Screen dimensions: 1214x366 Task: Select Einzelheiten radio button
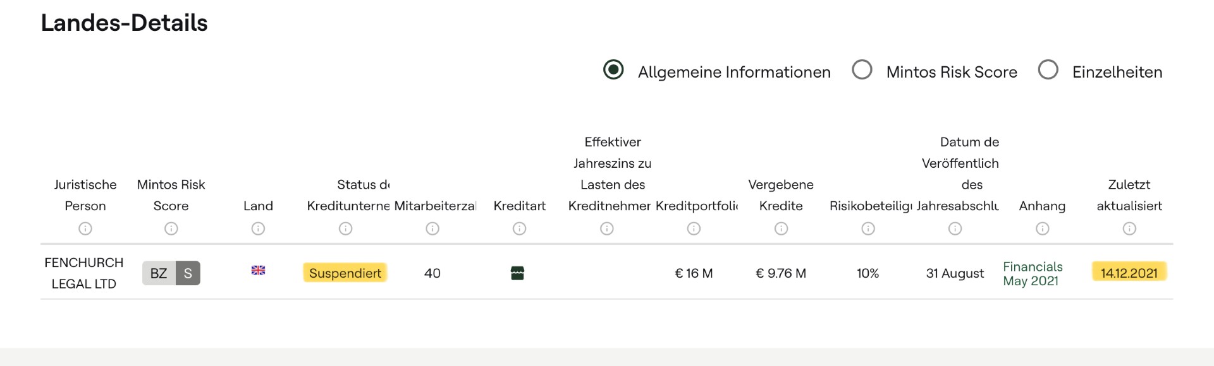[x=1048, y=69]
